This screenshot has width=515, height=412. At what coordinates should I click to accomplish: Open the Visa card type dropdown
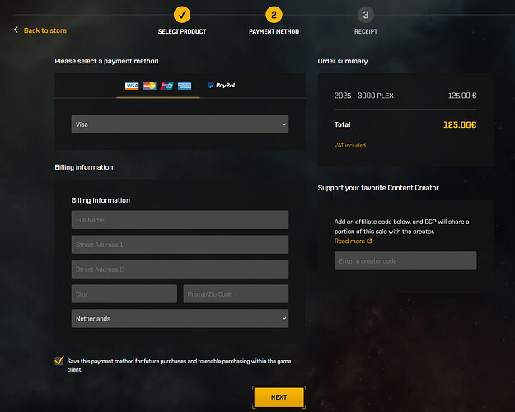tap(180, 124)
